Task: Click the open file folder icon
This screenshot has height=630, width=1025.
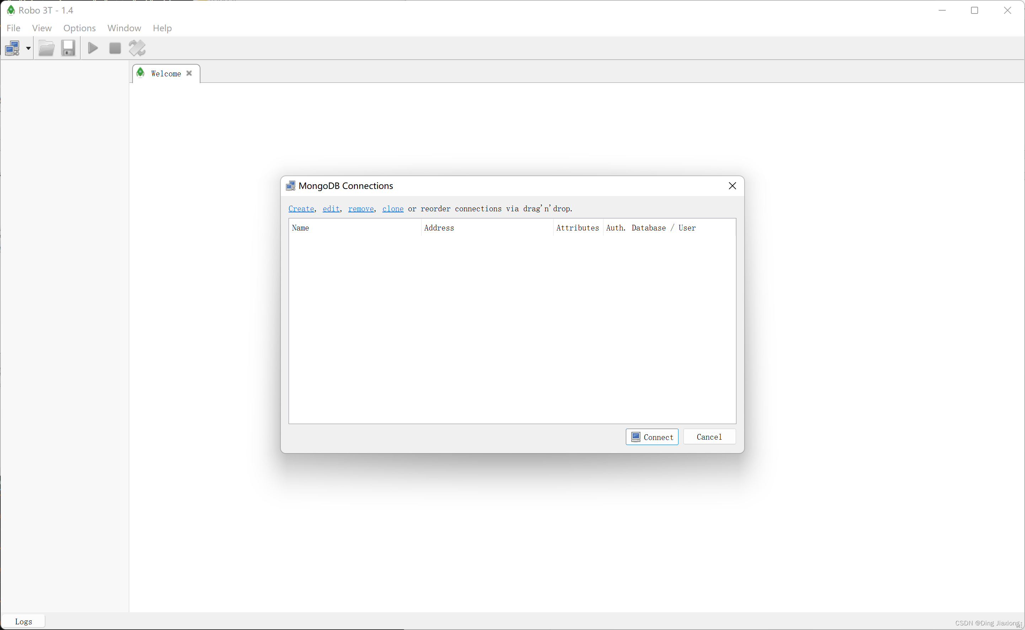Action: tap(46, 48)
